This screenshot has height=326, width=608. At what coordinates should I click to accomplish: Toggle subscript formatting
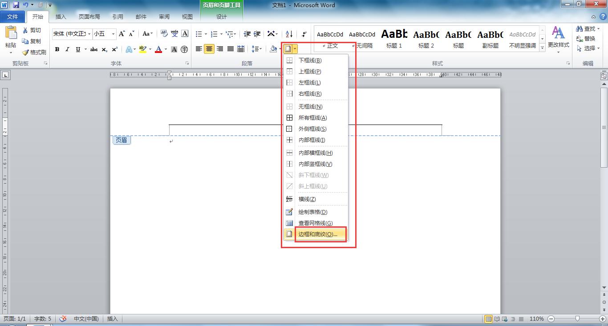(105, 49)
